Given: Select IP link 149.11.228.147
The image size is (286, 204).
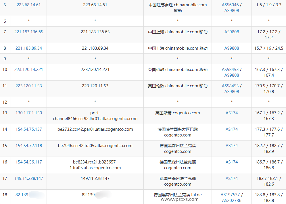Looking at the screenshot, I should [x=28, y=178].
